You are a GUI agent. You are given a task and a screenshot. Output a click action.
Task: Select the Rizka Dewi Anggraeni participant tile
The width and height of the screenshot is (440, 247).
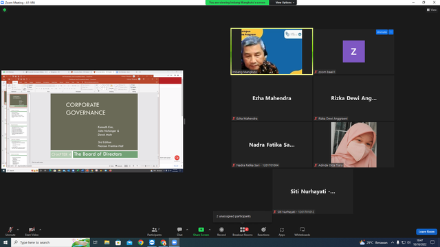point(353,98)
